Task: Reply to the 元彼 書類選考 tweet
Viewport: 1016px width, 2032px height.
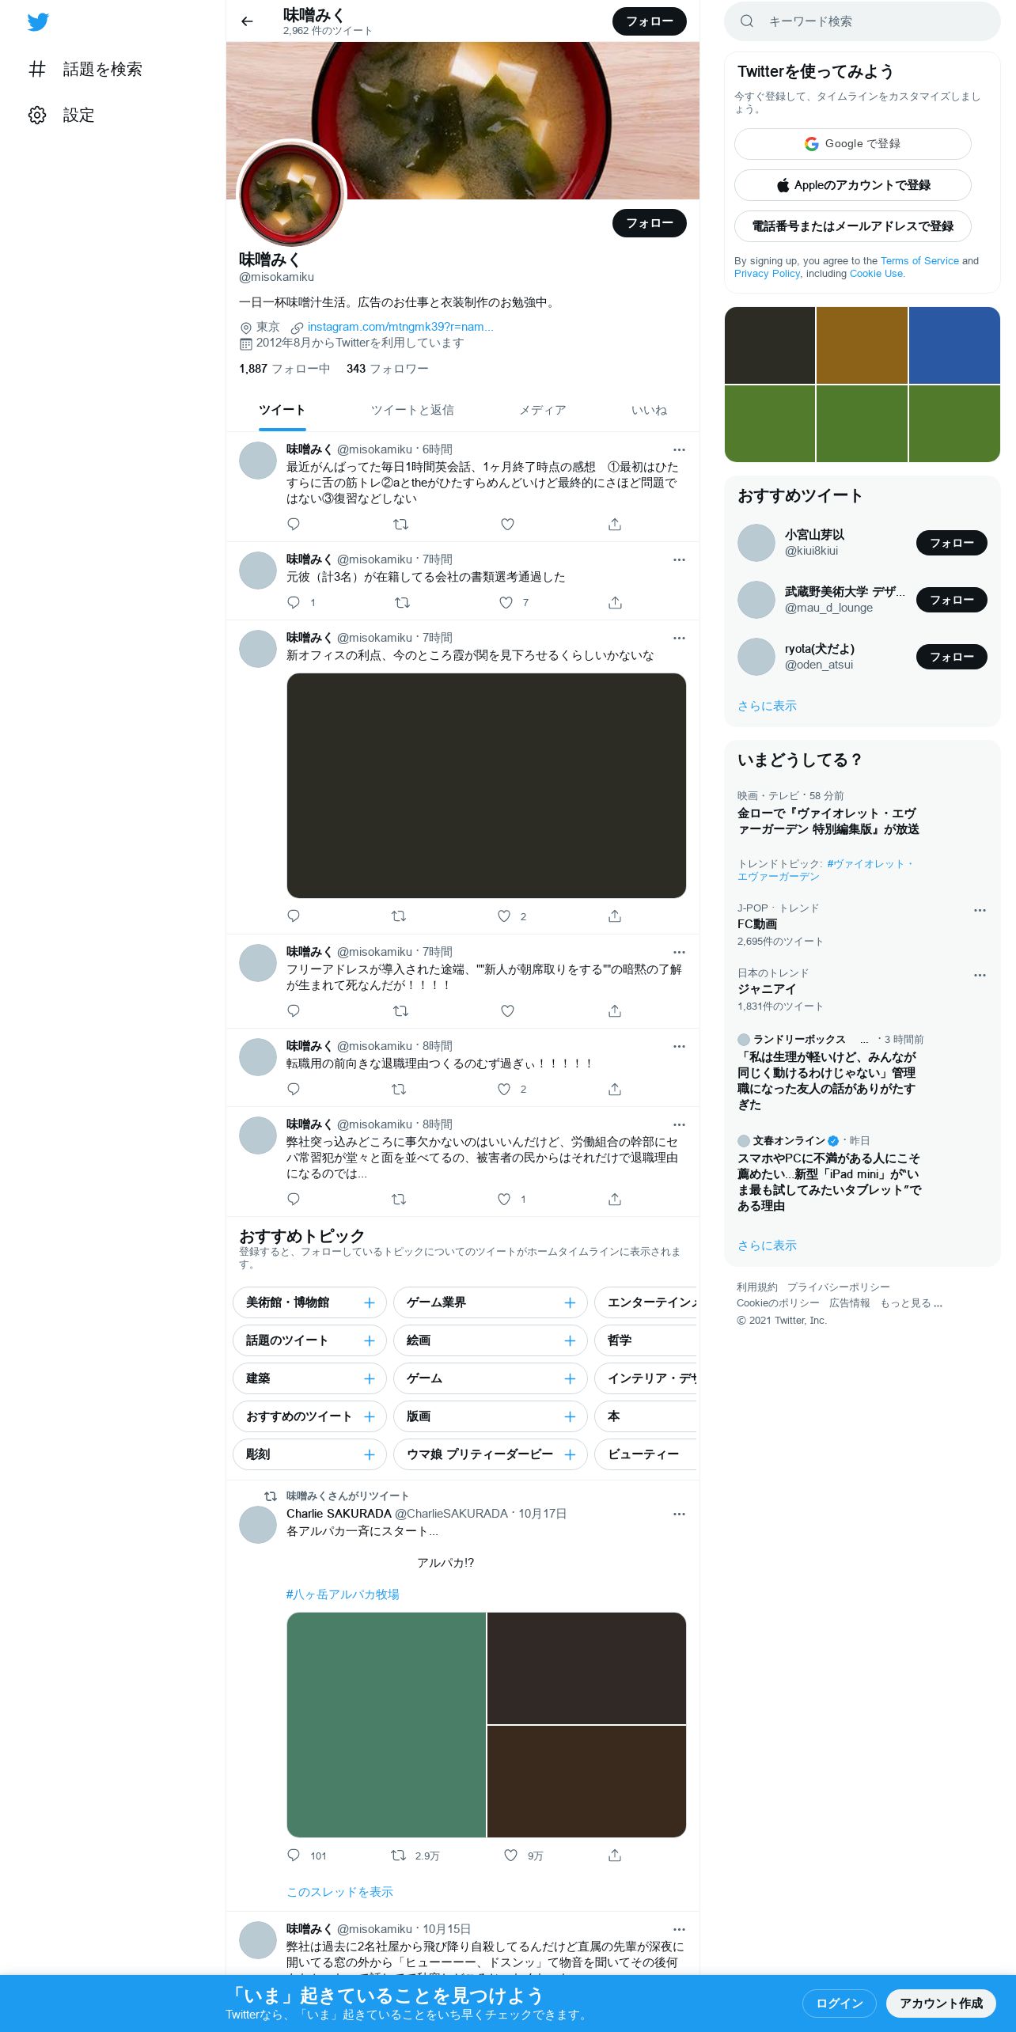Action: coord(294,602)
